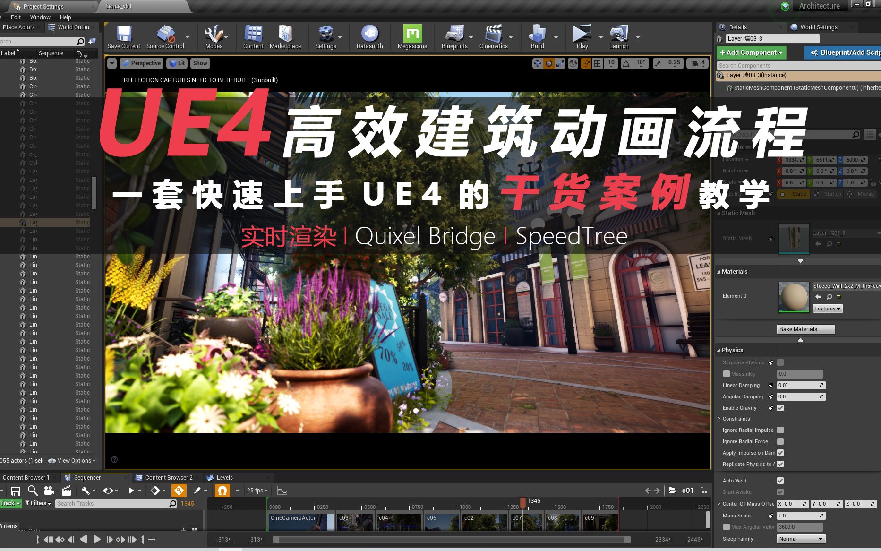881x551 pixels.
Task: Click the viewport Show button
Action: pos(200,63)
